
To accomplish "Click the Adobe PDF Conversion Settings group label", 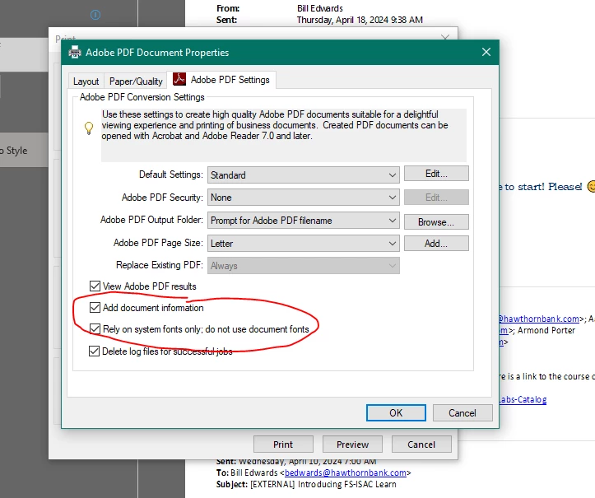I will tap(142, 97).
